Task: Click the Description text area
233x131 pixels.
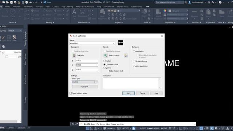Action: point(132,83)
